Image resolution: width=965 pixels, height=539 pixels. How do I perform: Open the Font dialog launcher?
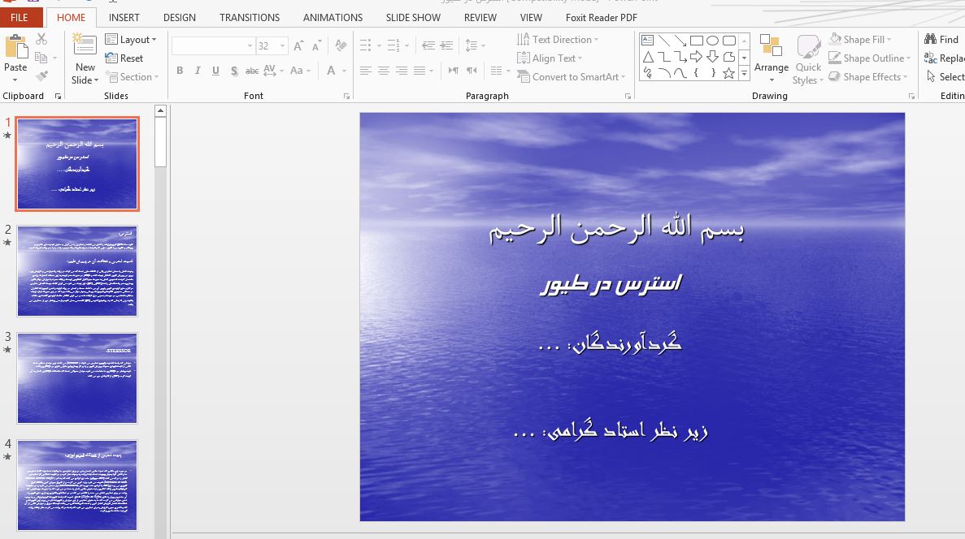tap(346, 97)
